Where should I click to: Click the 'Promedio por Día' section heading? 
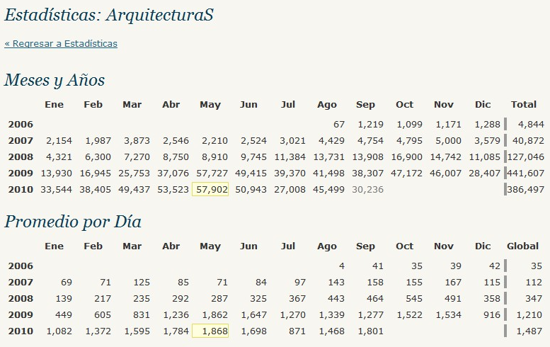[x=73, y=222]
